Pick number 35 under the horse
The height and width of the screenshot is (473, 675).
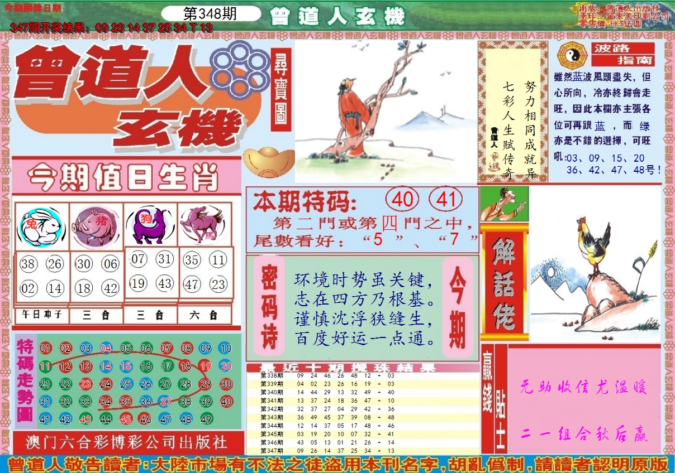[x=192, y=259]
